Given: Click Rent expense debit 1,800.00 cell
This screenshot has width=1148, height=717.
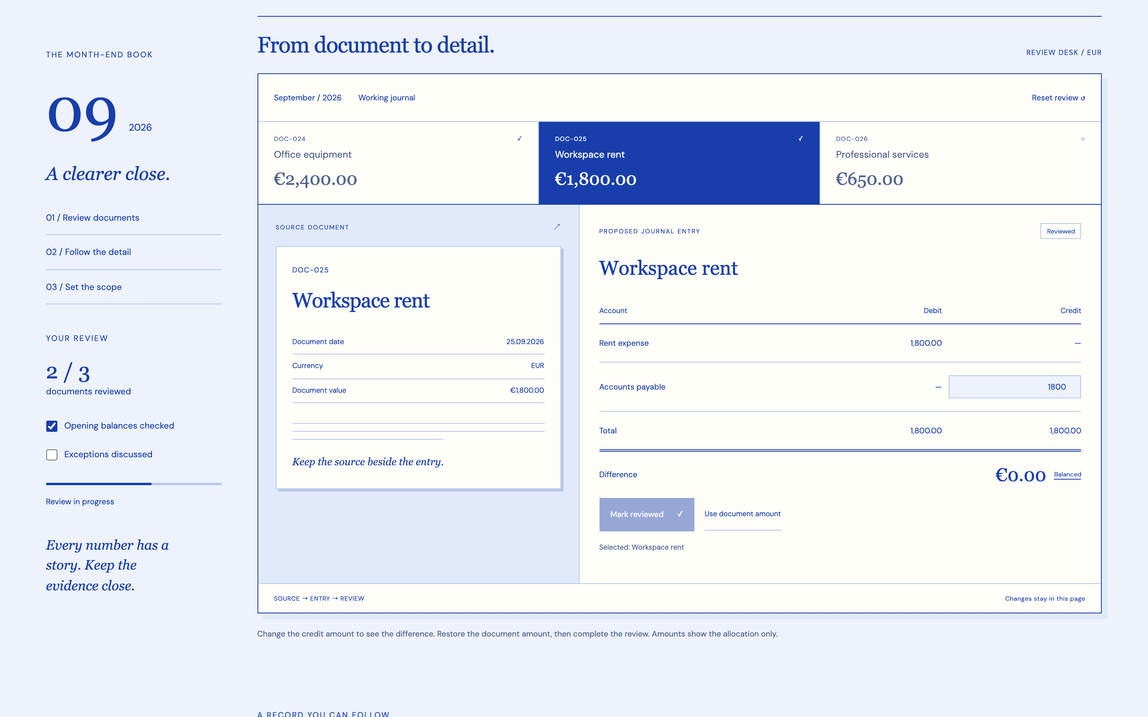Looking at the screenshot, I should (x=926, y=343).
